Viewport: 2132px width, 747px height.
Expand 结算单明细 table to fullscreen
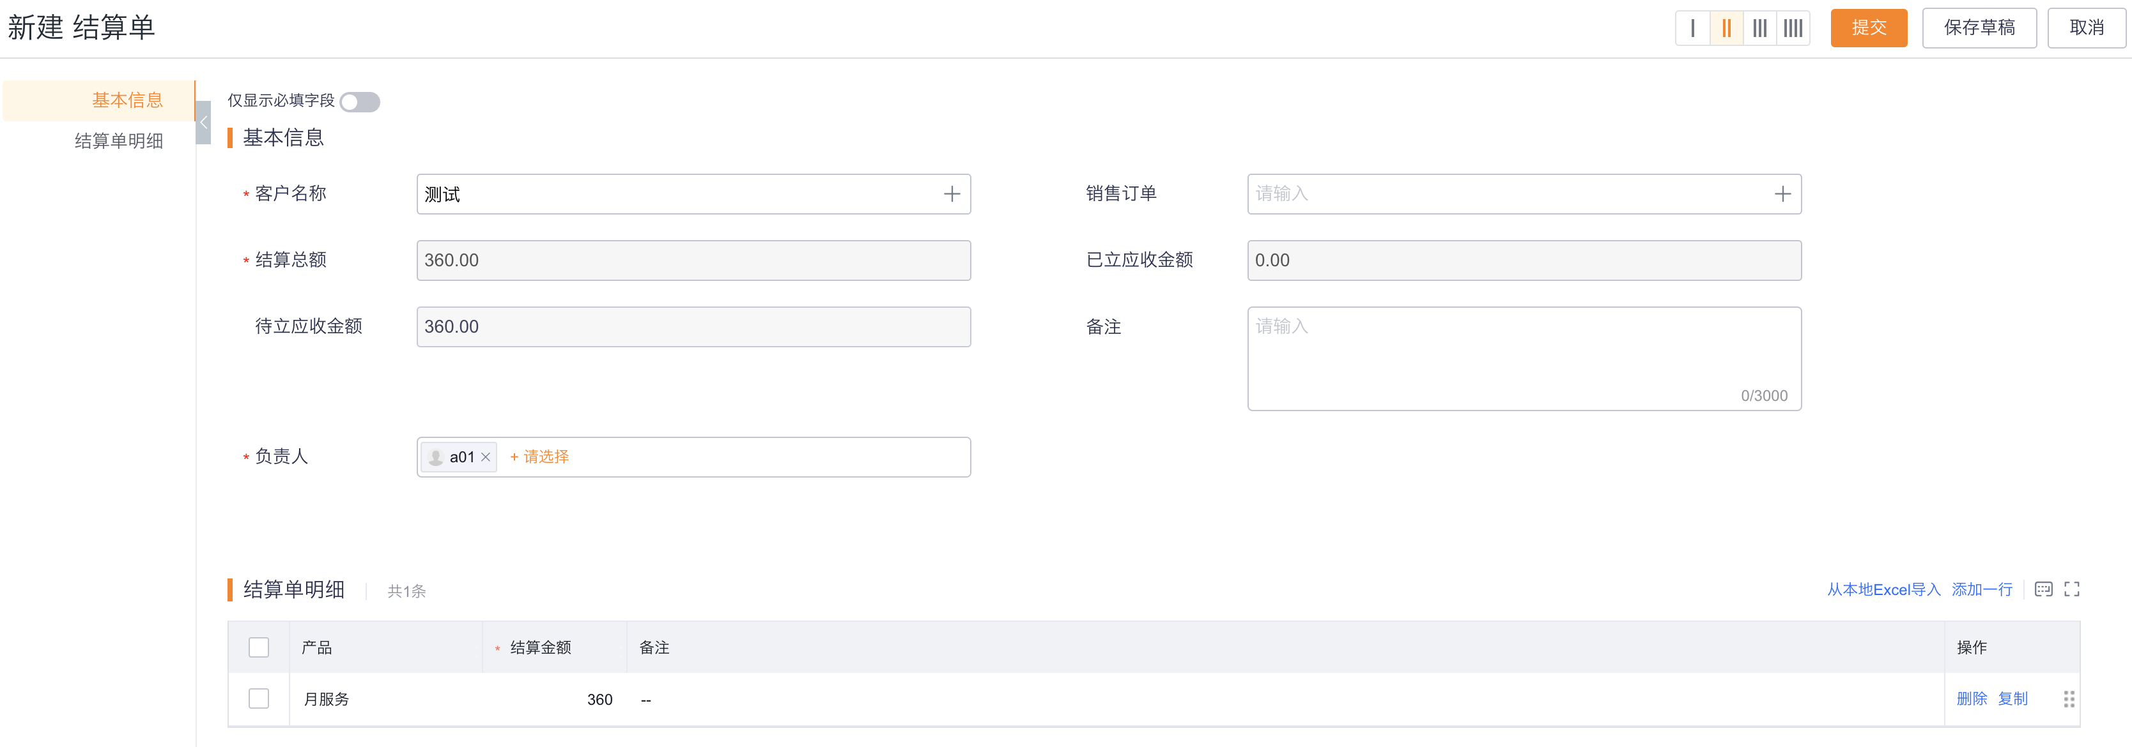(x=2071, y=589)
